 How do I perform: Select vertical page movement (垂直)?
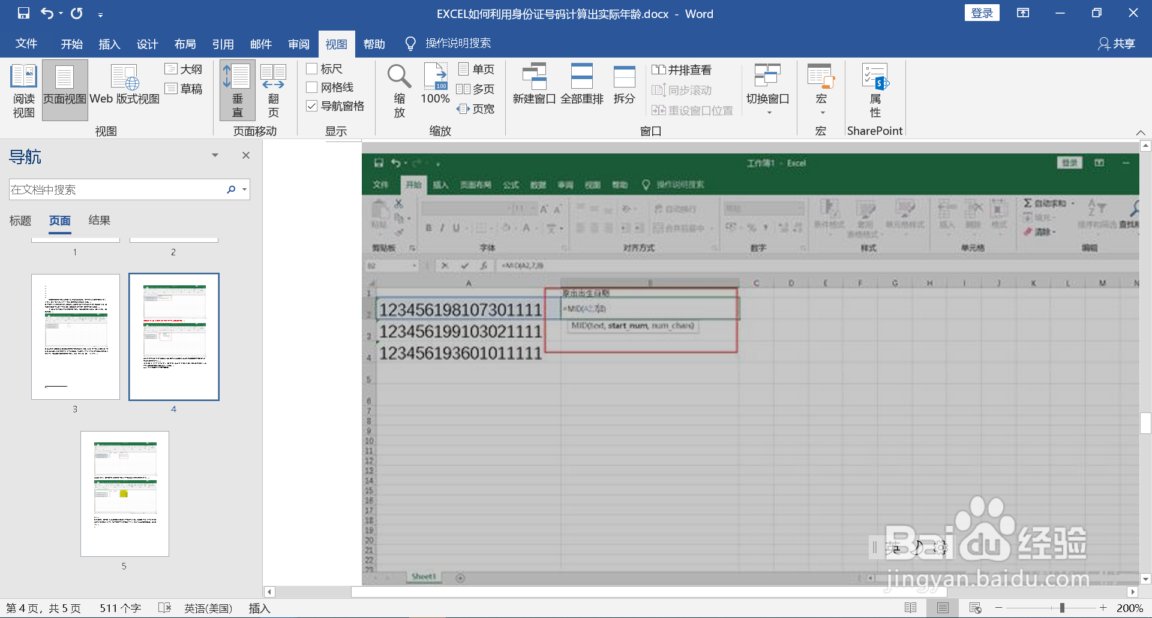point(238,91)
